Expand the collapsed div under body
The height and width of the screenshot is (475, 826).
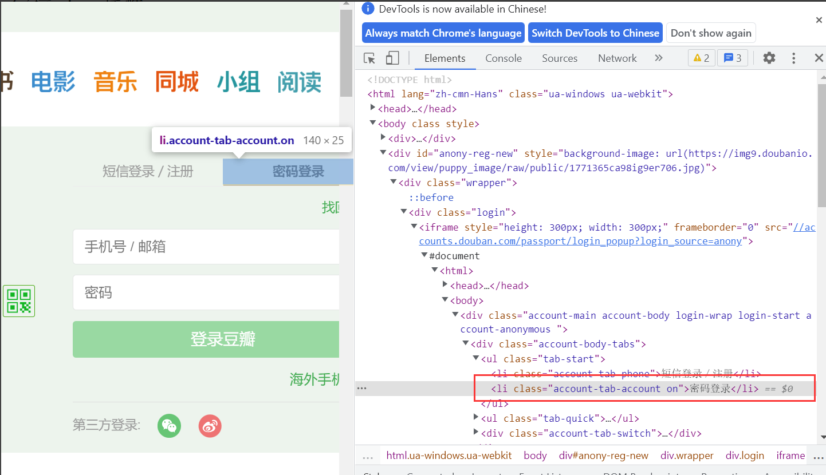coord(383,138)
